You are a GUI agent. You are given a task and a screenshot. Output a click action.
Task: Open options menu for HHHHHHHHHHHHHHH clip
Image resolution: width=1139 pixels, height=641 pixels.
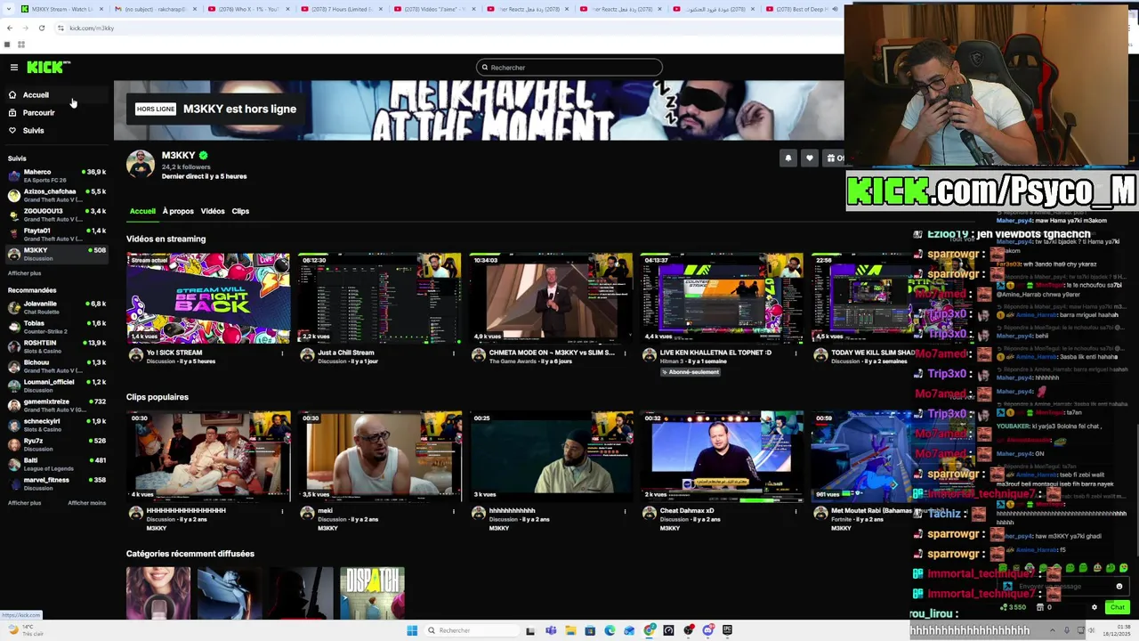click(x=282, y=511)
